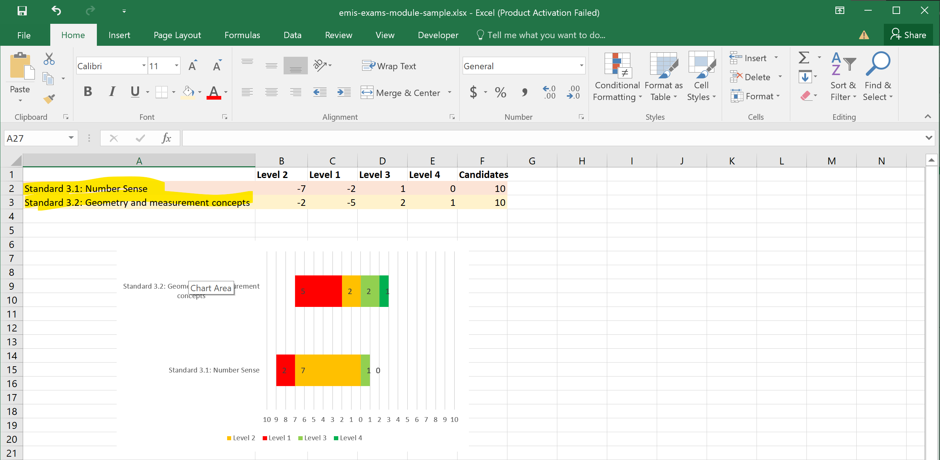Click the Increase Indent icon

click(x=344, y=92)
